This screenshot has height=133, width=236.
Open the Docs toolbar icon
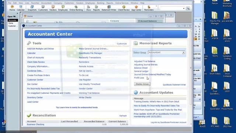[88, 8]
